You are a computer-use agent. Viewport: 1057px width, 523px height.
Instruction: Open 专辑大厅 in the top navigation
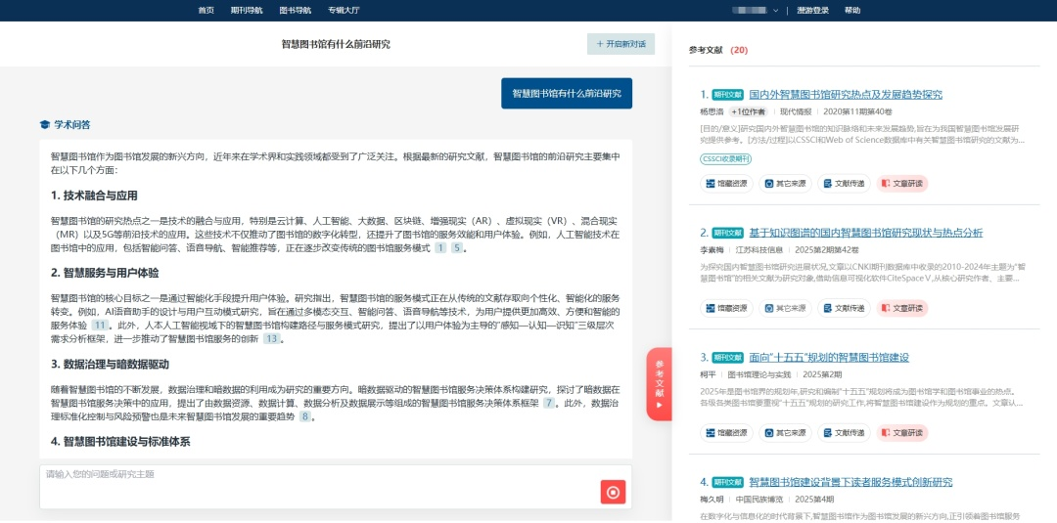344,10
